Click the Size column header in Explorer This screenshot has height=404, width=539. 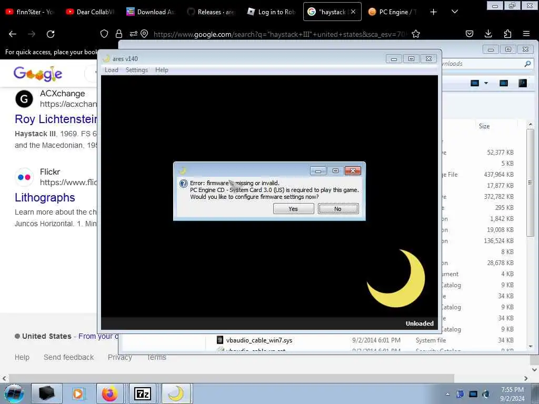(x=484, y=126)
